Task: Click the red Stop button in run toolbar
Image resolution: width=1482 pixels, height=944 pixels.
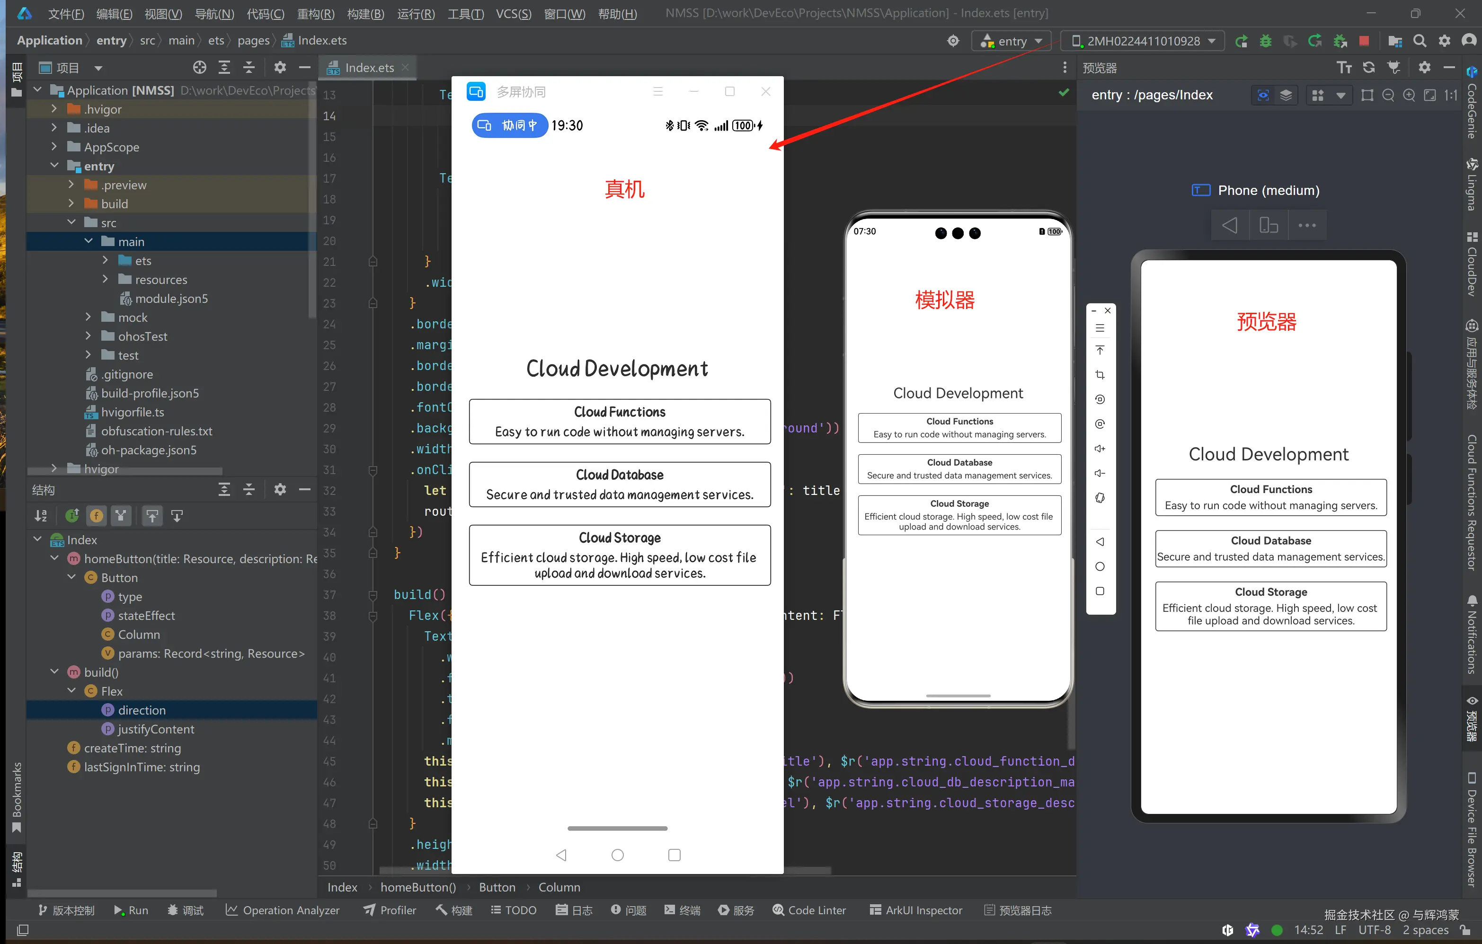Action: 1364,41
